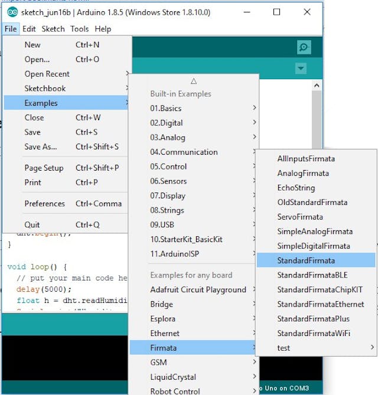Click Quit in the File menu
The height and width of the screenshot is (395, 378).
click(32, 224)
